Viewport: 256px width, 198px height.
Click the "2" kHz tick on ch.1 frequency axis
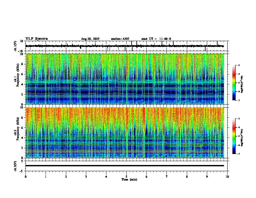[23, 94]
